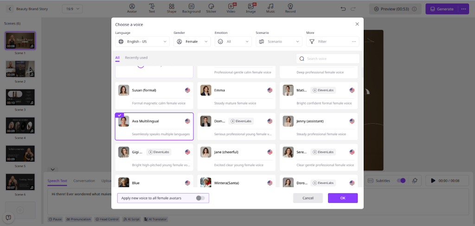Click the Search voice input field

pos(331,59)
